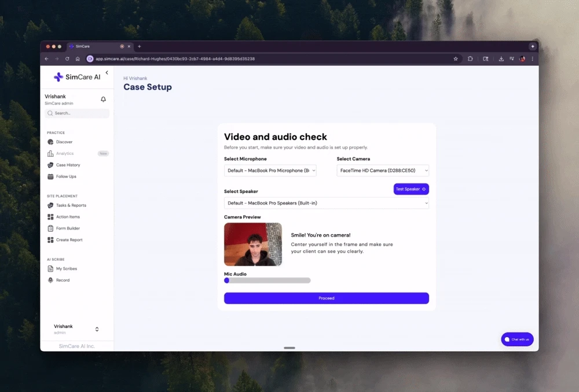
Task: Click the Search field in the sidebar
Action: pyautogui.click(x=76, y=113)
